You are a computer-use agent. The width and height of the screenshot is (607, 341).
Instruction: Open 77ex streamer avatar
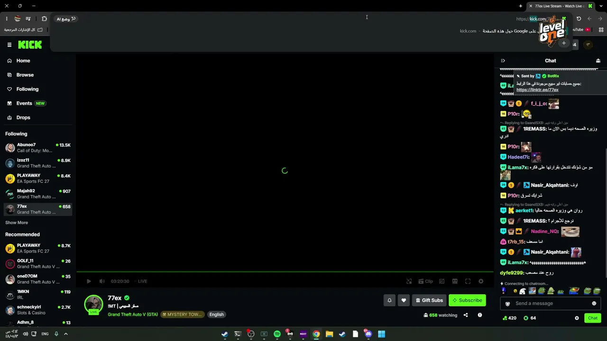click(x=93, y=304)
